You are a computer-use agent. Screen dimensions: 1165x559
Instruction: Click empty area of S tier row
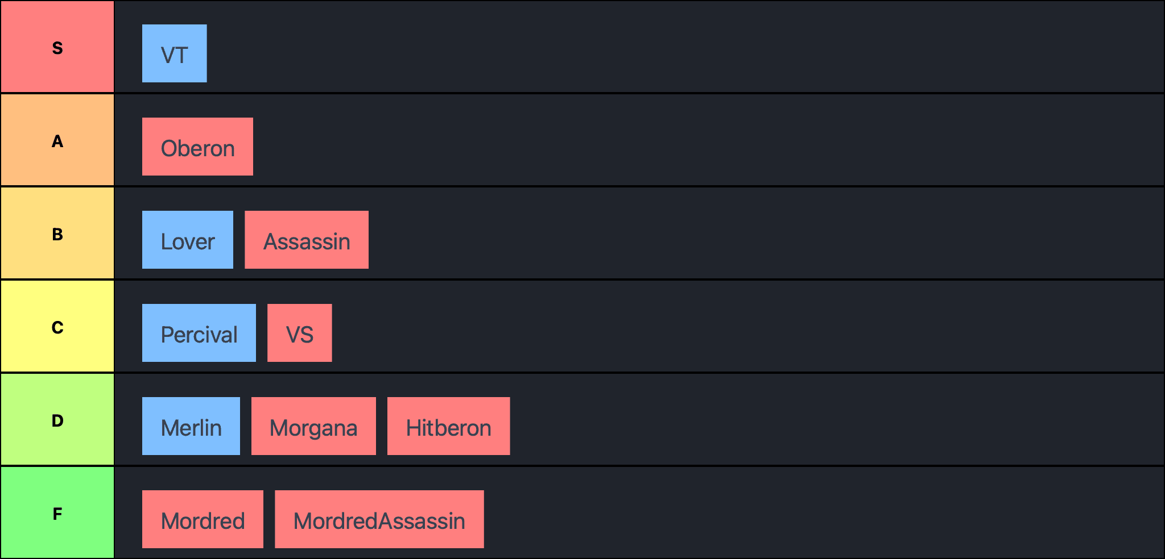click(x=683, y=47)
